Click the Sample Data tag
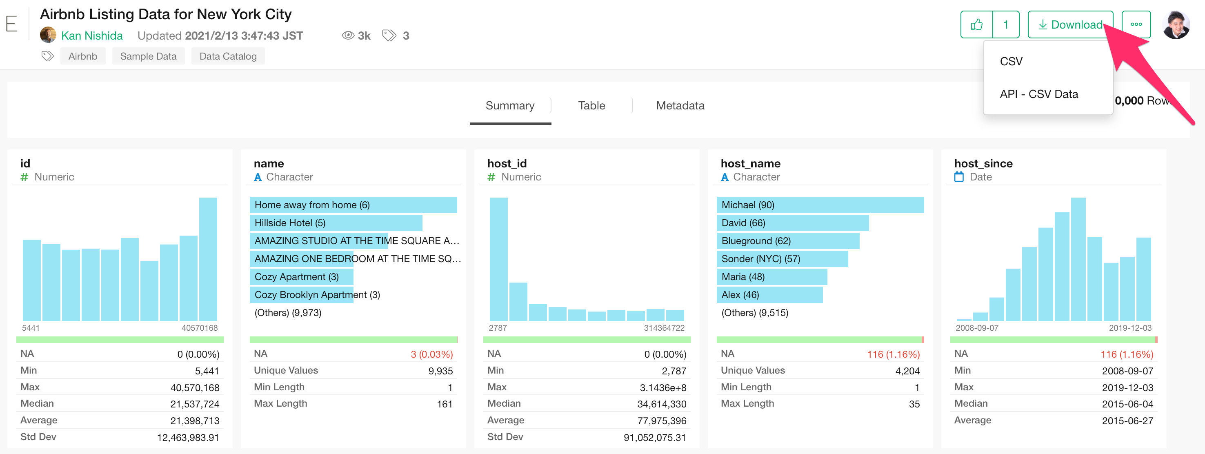 (x=148, y=56)
